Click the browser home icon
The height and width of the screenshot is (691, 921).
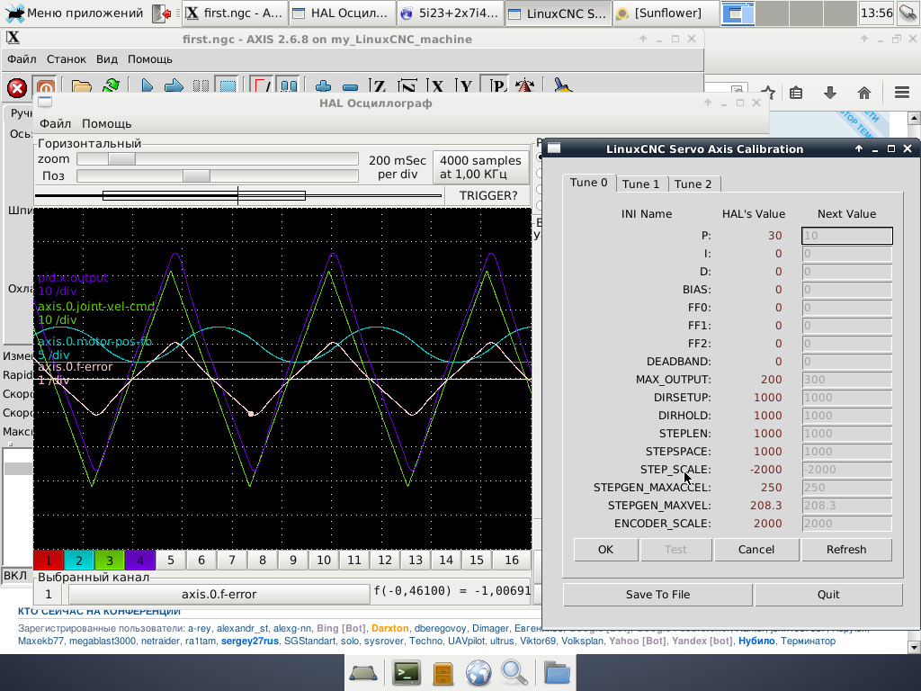click(863, 93)
